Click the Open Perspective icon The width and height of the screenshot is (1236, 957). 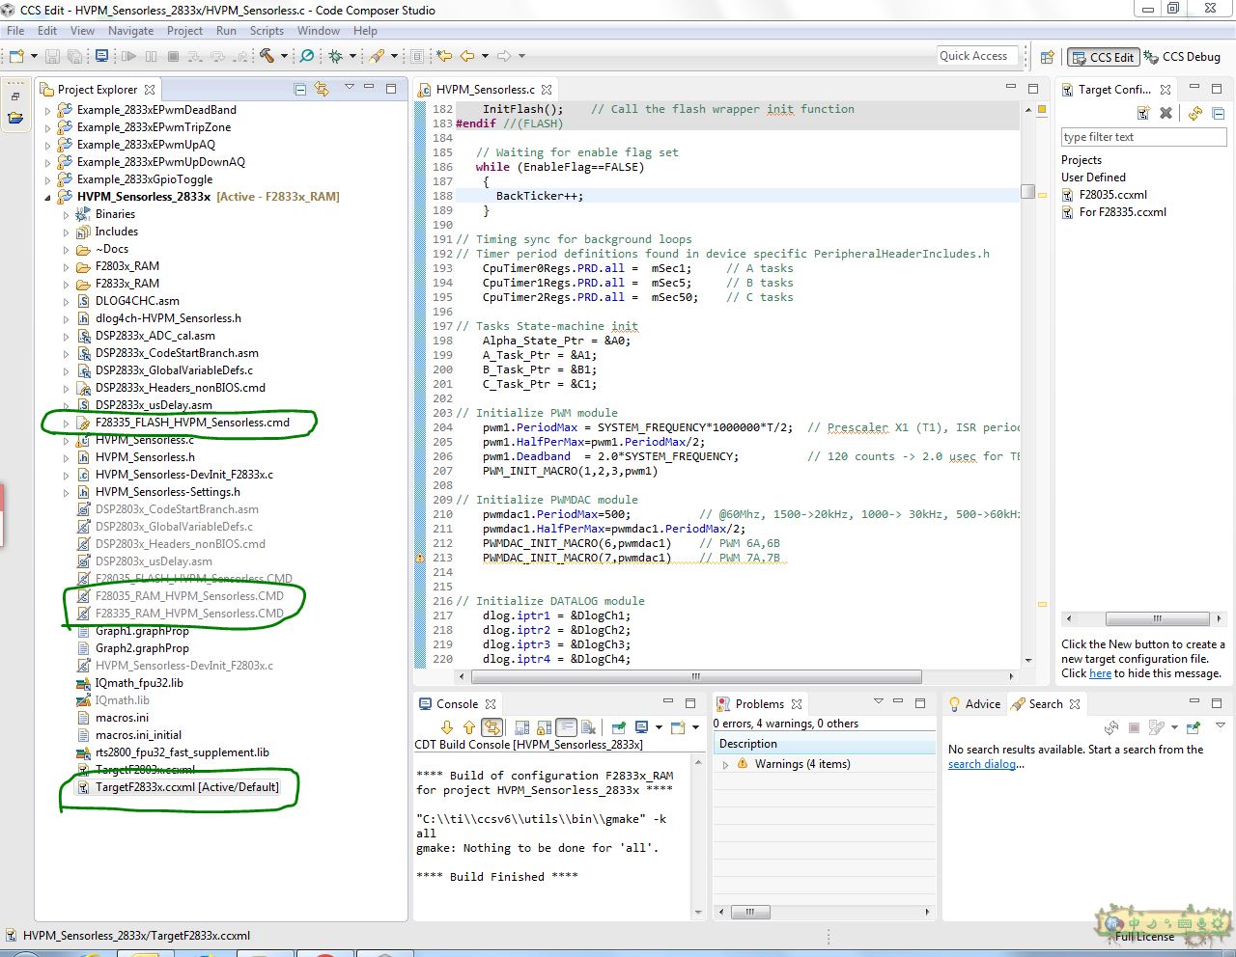1047,57
